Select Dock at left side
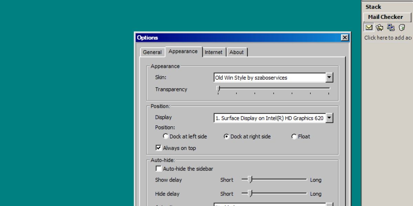 166,136
